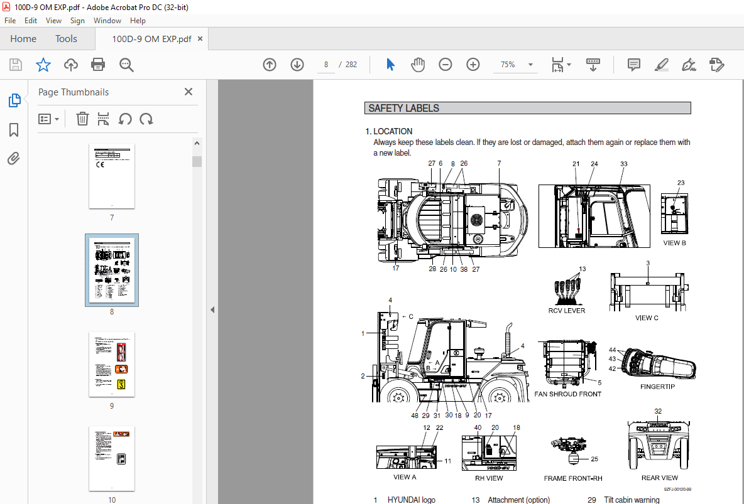
Task: Print the document with the printer icon
Action: point(98,65)
